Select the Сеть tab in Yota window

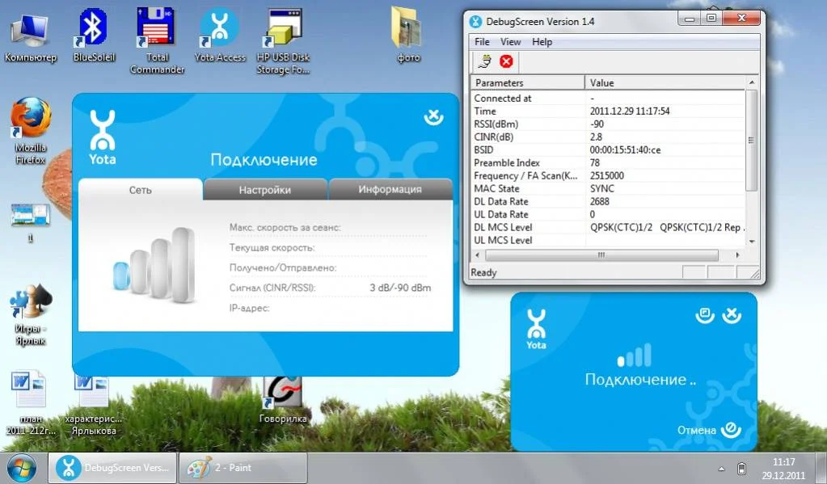click(141, 190)
